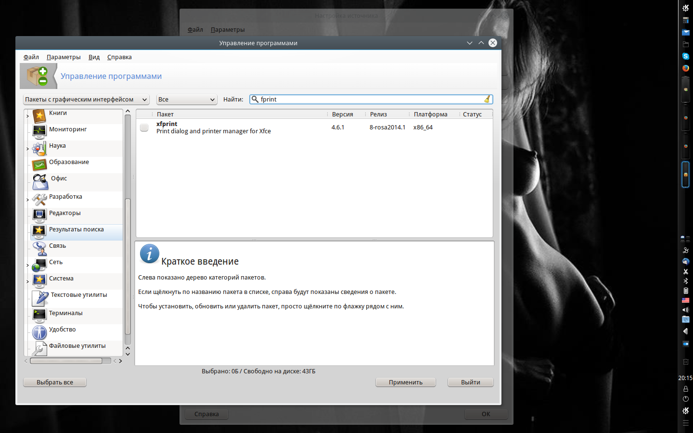Sort by the Платформа column header
The image size is (693, 433).
tap(434, 115)
